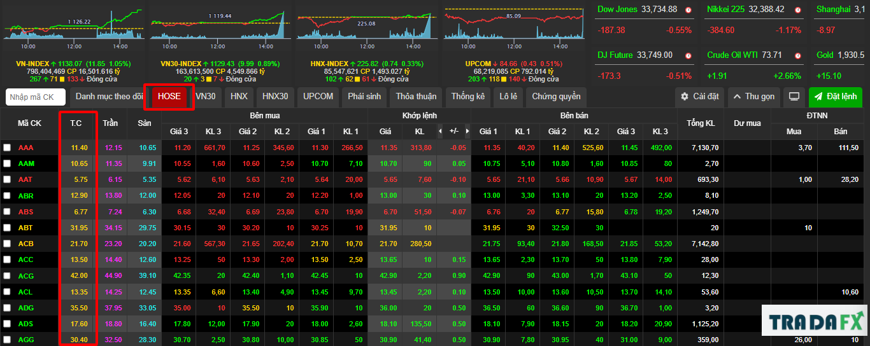
Task: Click the AGG stock symbol
Action: tap(26, 340)
